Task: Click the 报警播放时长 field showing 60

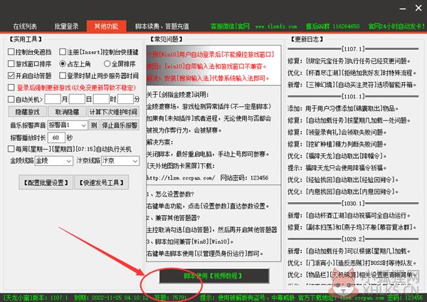Action: click(56, 137)
